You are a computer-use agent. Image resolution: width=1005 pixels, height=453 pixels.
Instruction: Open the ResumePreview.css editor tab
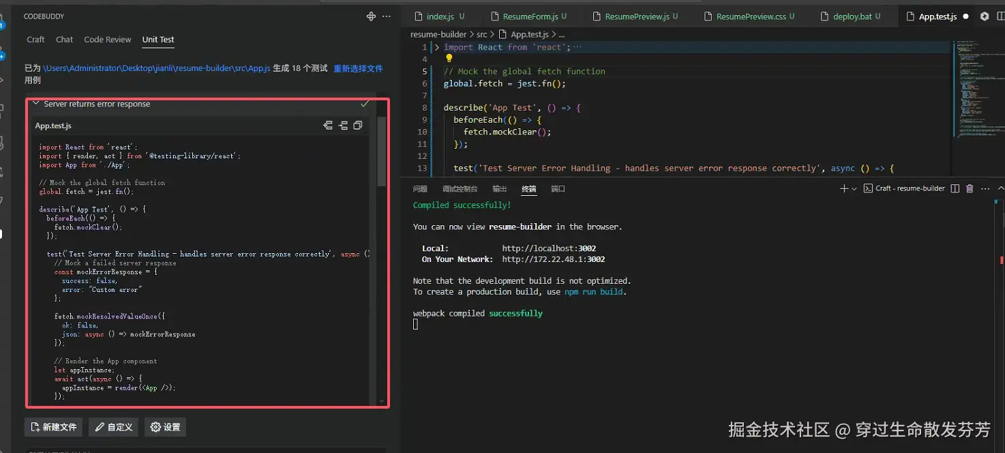pyautogui.click(x=751, y=16)
